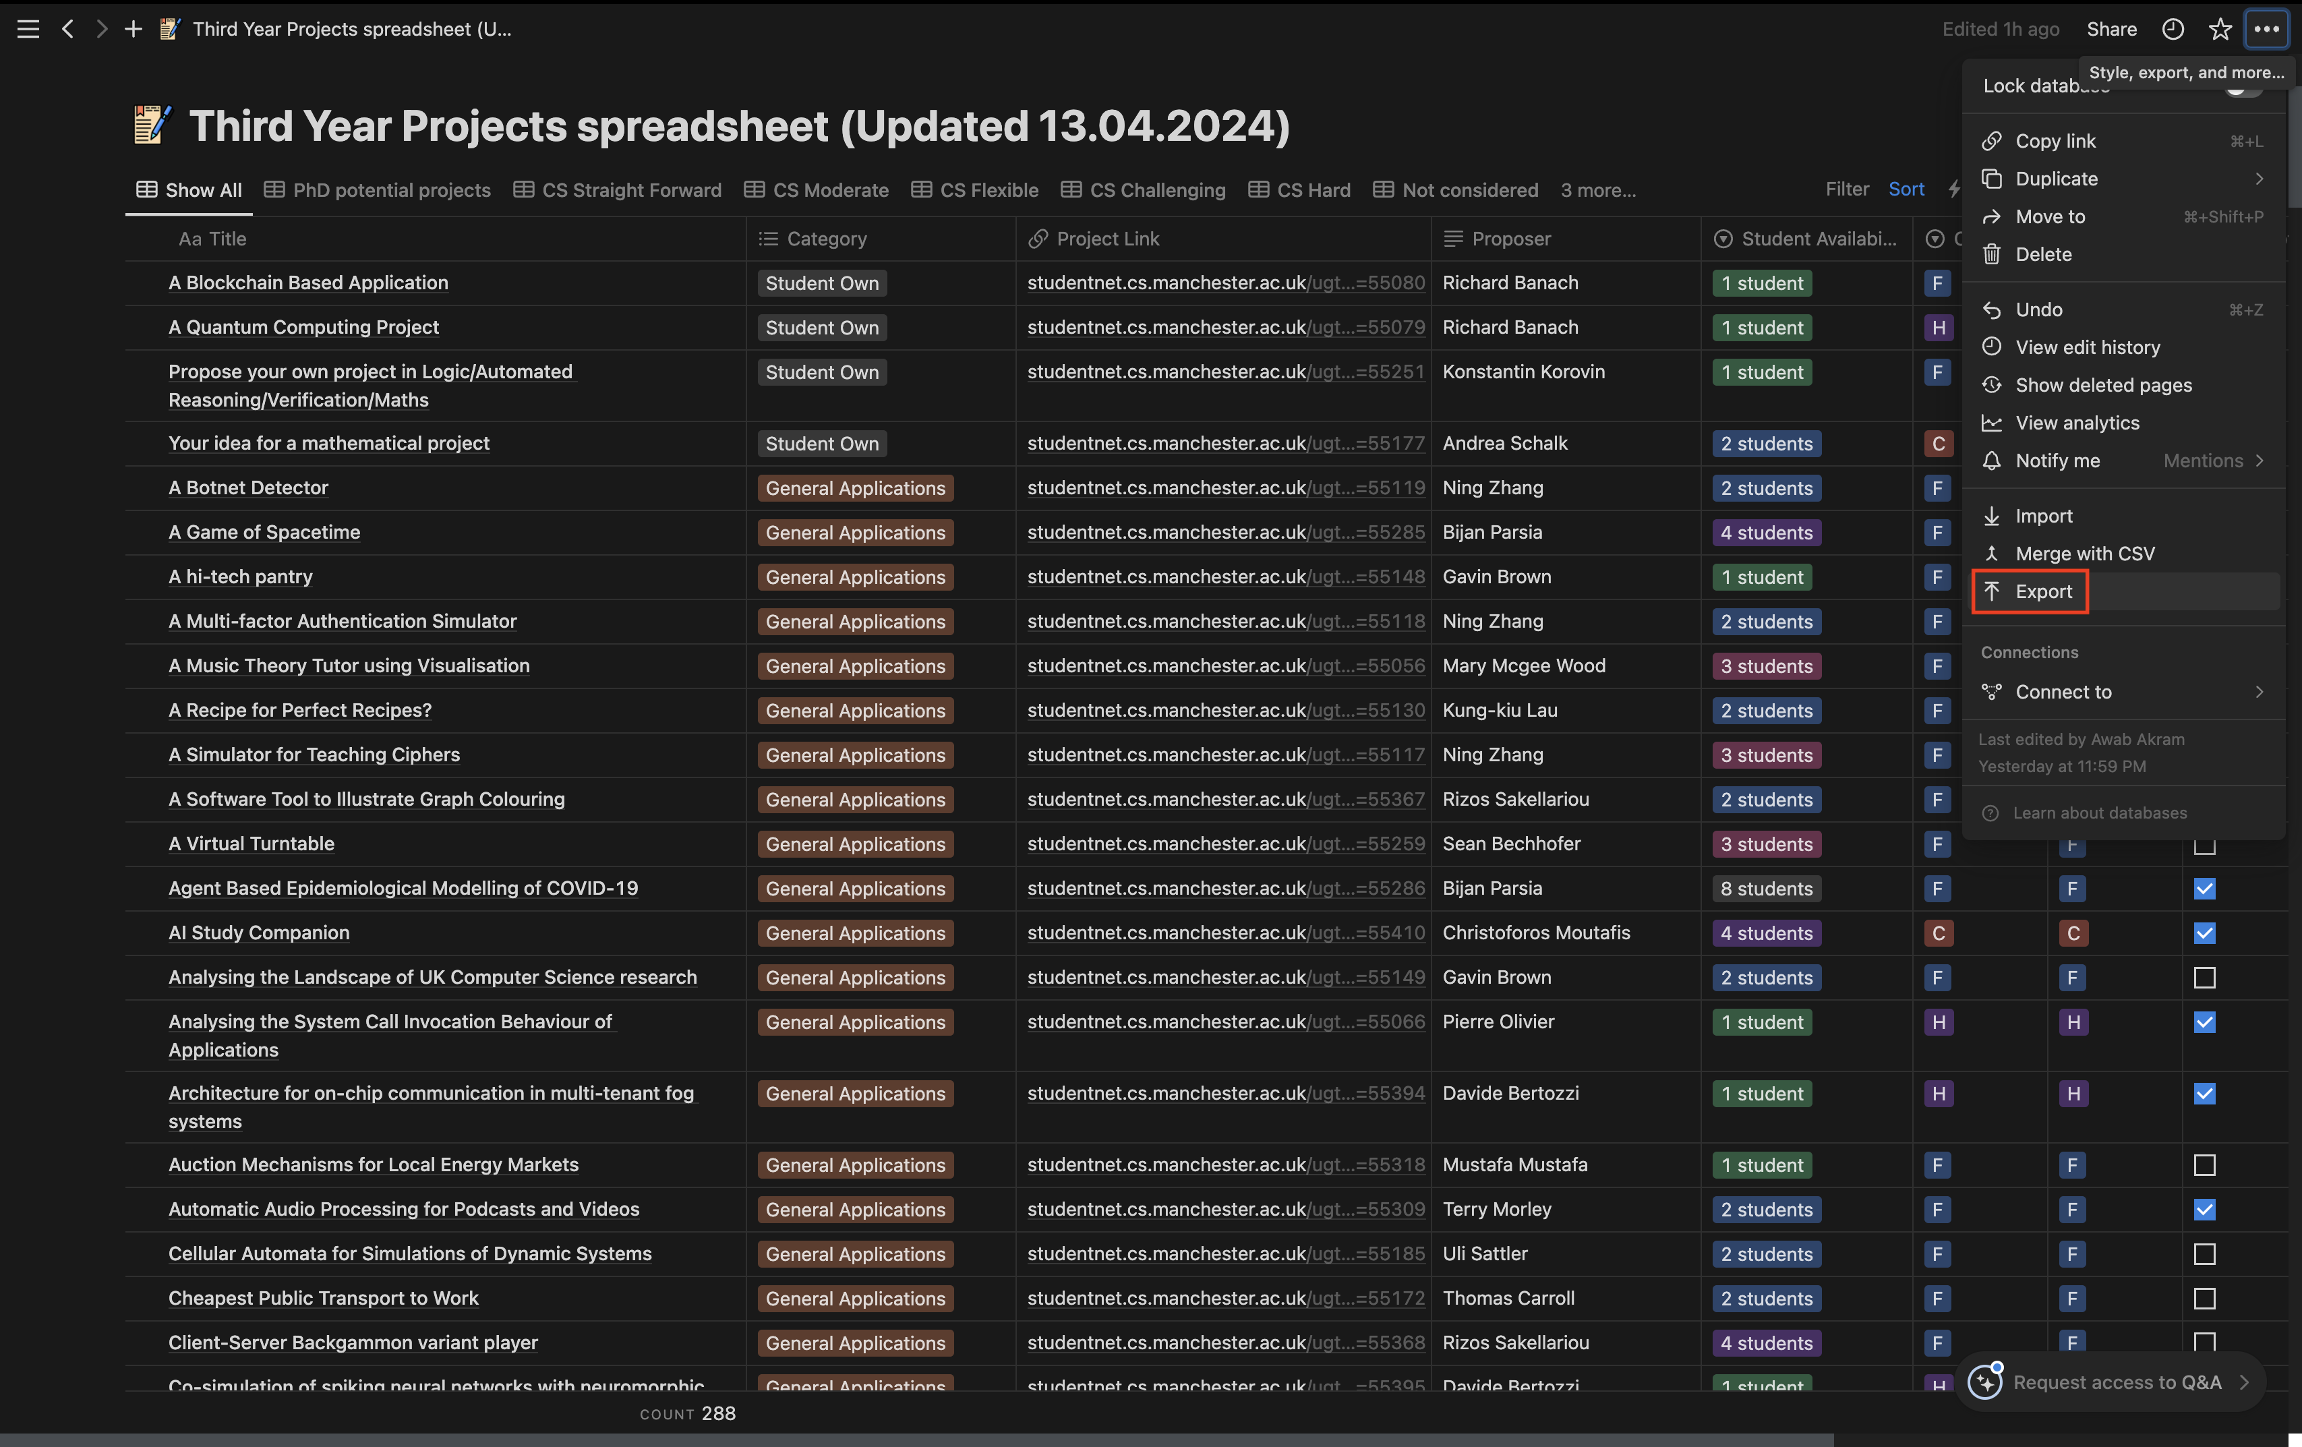This screenshot has height=1447, width=2302.
Task: Click the View edit history clock icon
Action: 1991,347
